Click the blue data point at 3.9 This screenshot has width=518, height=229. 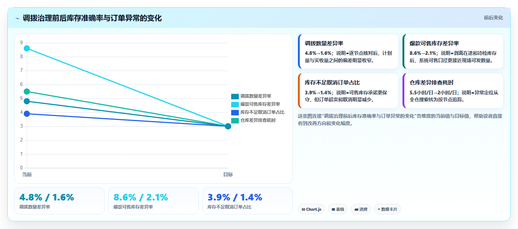pos(27,114)
